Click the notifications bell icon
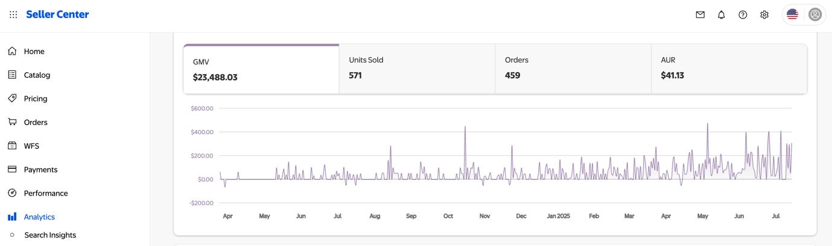This screenshot has width=832, height=246. pos(721,14)
